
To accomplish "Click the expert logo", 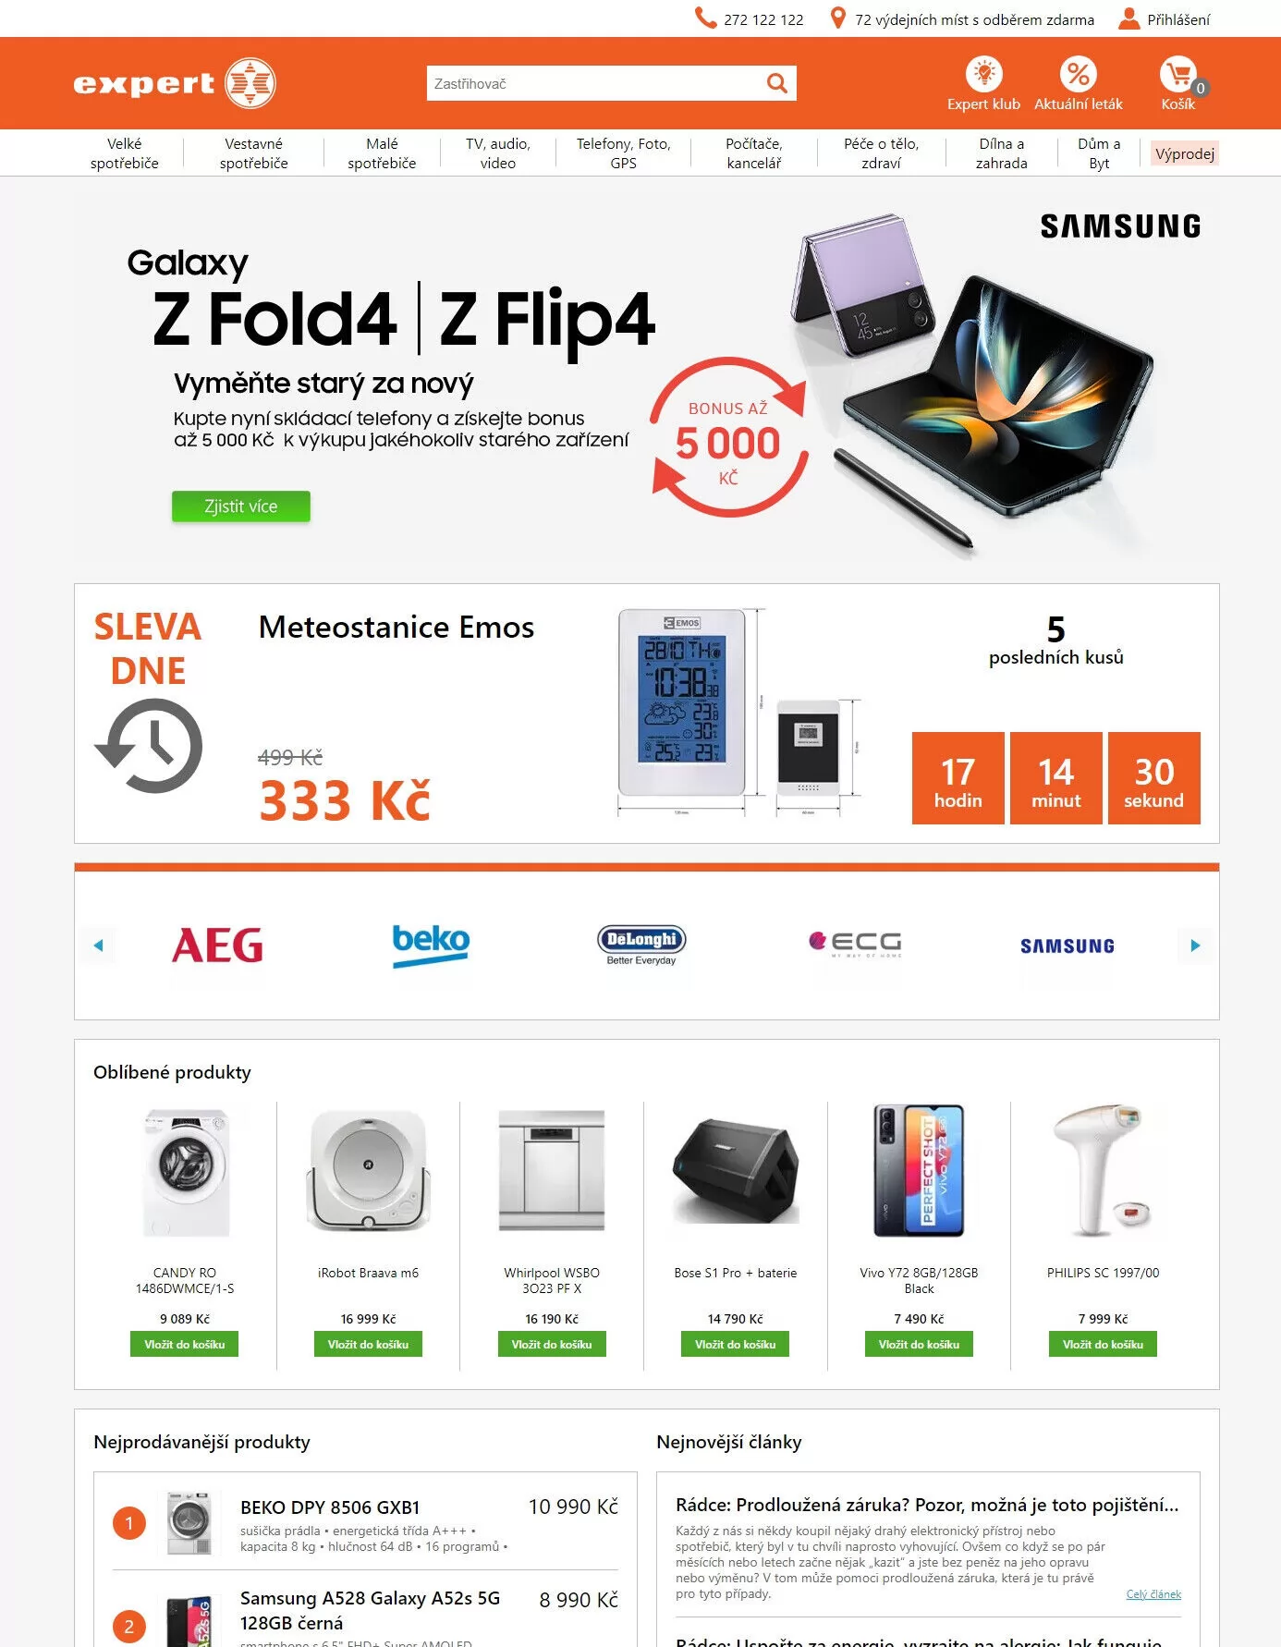I will click(x=175, y=83).
